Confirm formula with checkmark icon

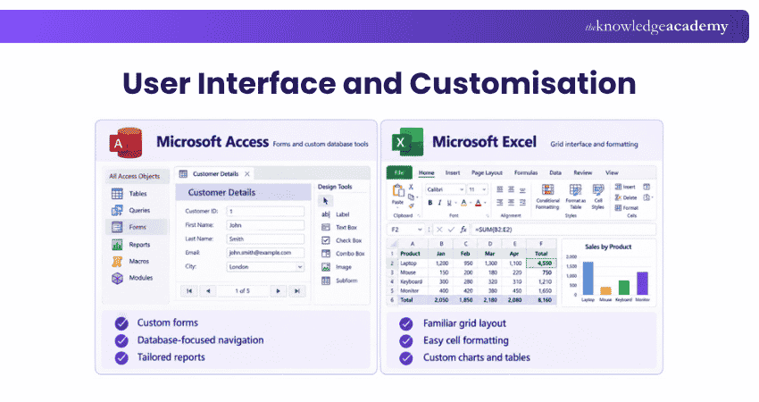click(452, 230)
